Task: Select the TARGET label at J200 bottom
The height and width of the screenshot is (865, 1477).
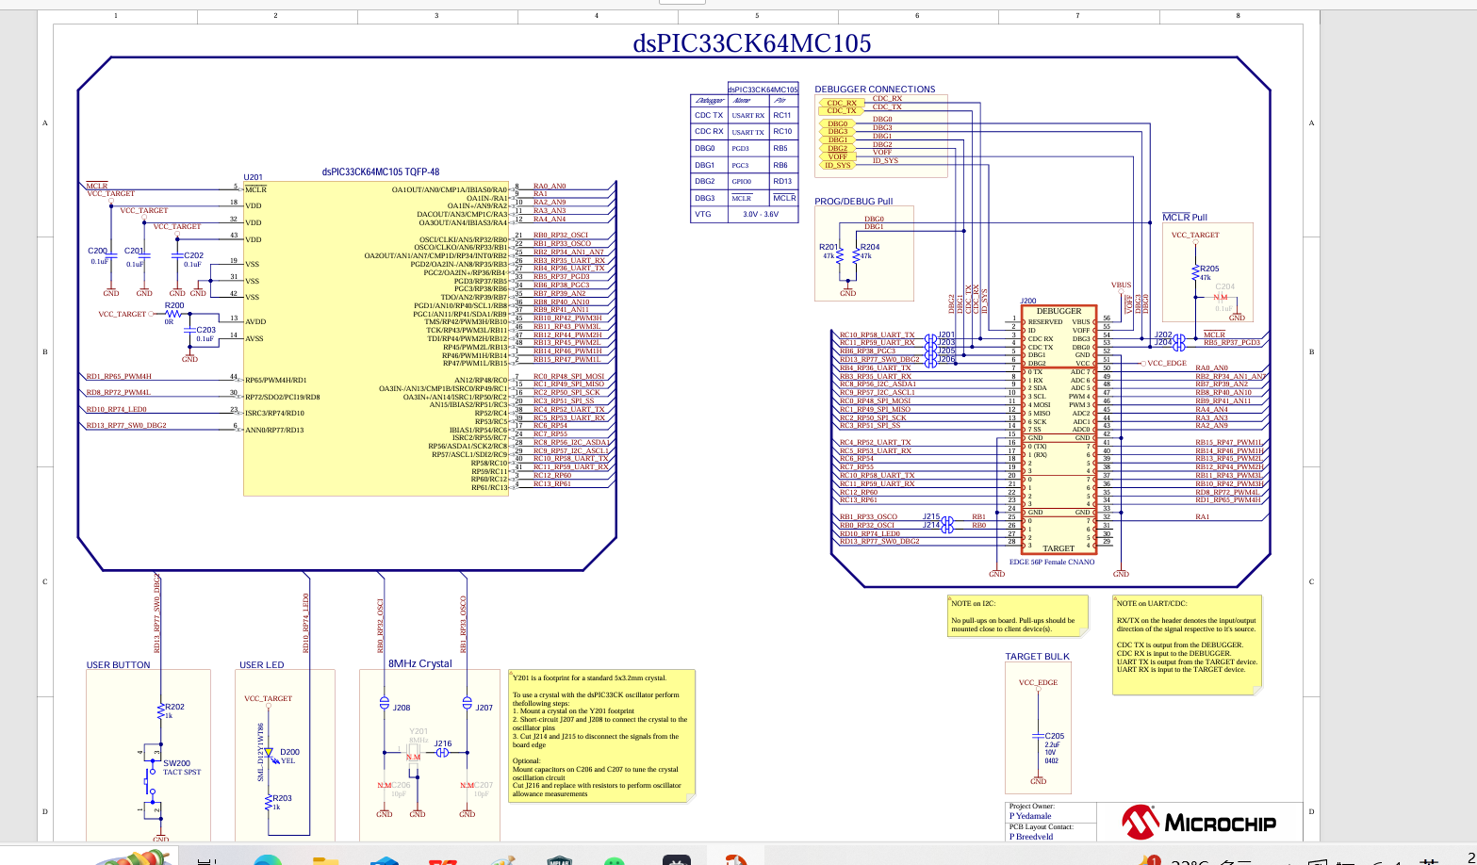Action: [1059, 548]
